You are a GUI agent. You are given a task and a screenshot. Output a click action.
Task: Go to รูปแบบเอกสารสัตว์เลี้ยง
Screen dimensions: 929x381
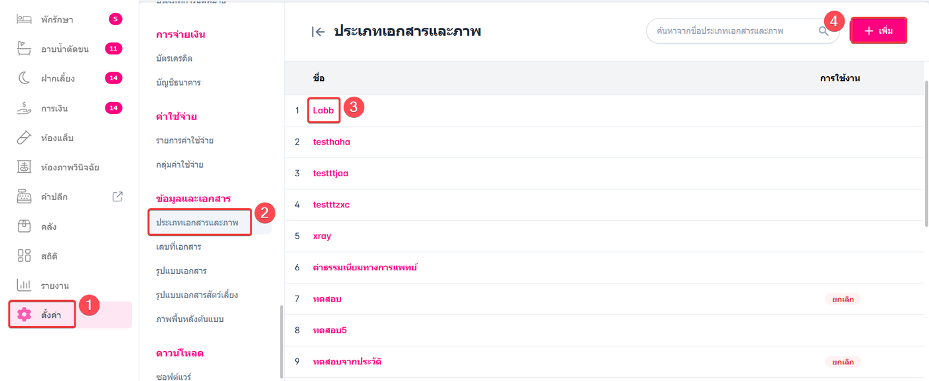[x=196, y=295]
